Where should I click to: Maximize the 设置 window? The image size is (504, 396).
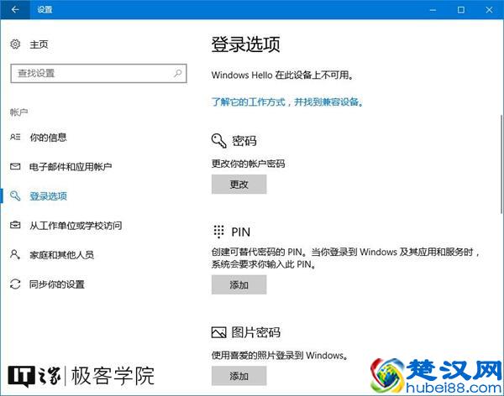click(x=461, y=10)
